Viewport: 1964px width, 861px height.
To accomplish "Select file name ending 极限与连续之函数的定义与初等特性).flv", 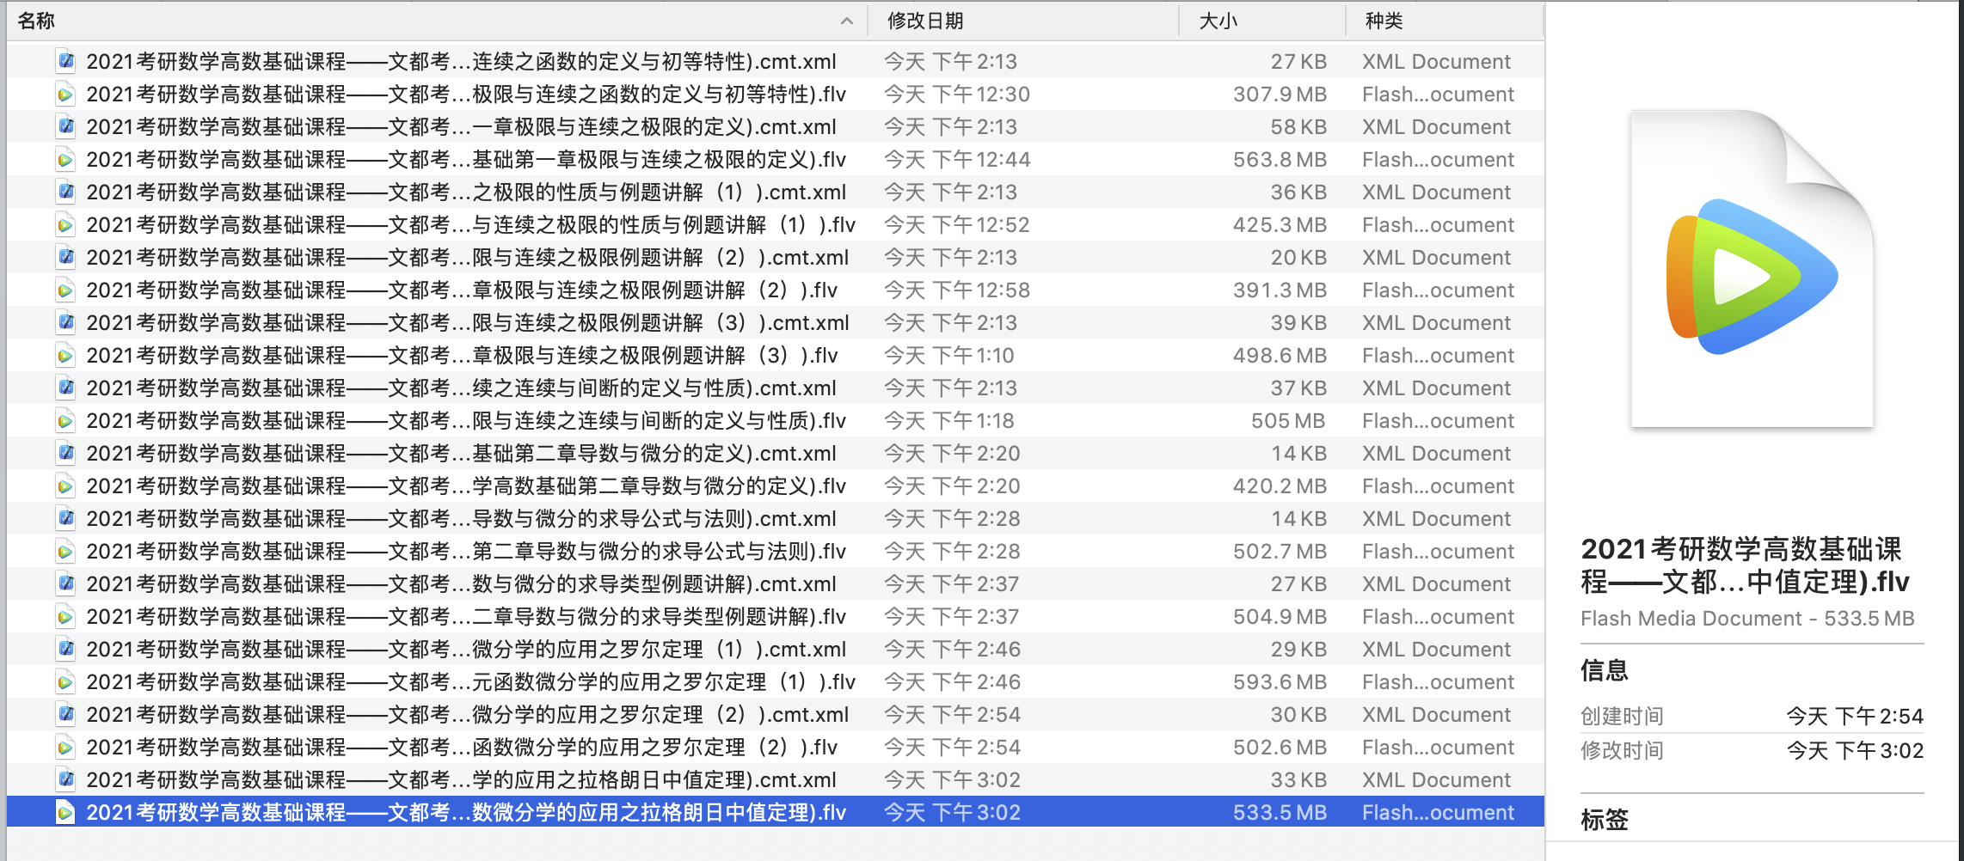I will pos(466,94).
